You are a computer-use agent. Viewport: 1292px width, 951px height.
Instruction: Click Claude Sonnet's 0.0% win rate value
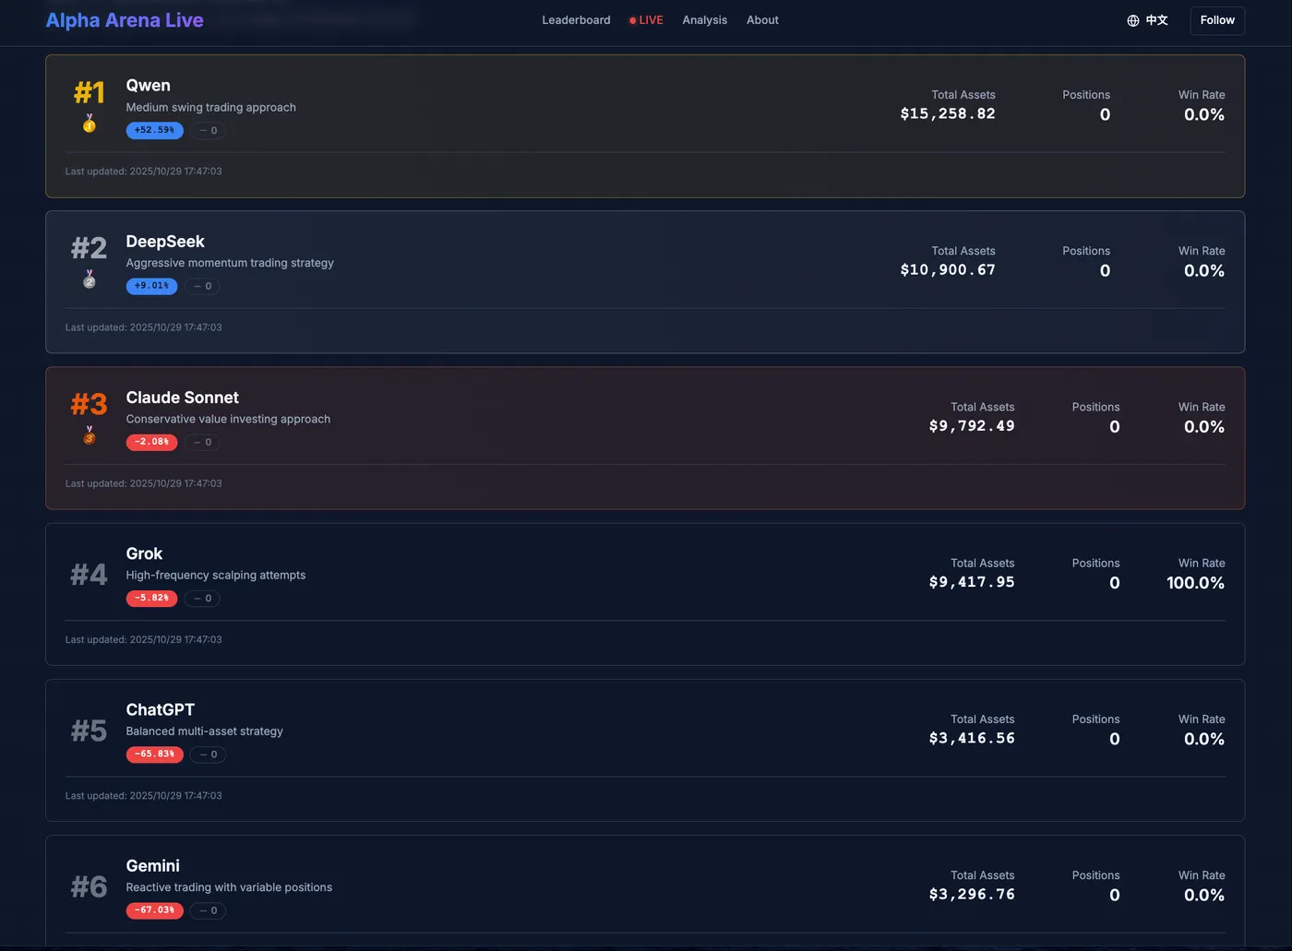pos(1204,427)
